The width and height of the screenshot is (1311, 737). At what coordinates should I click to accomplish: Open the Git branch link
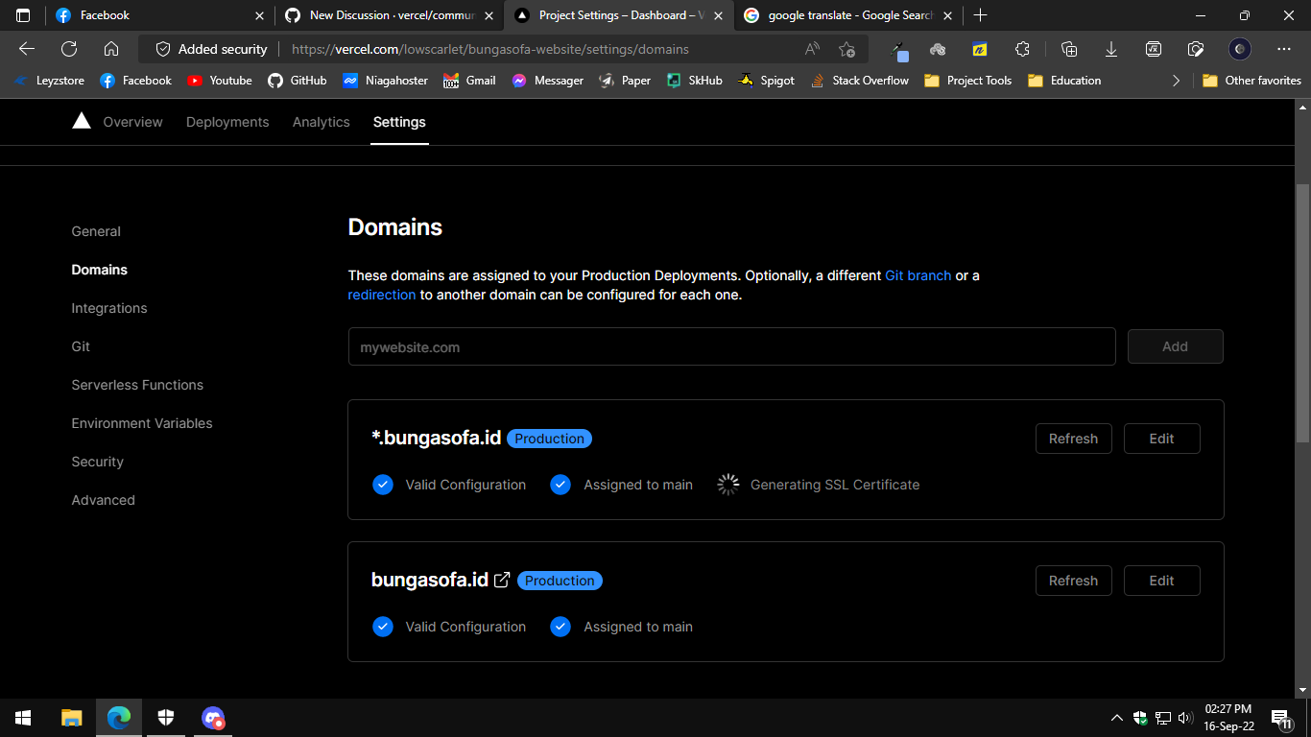click(x=918, y=275)
